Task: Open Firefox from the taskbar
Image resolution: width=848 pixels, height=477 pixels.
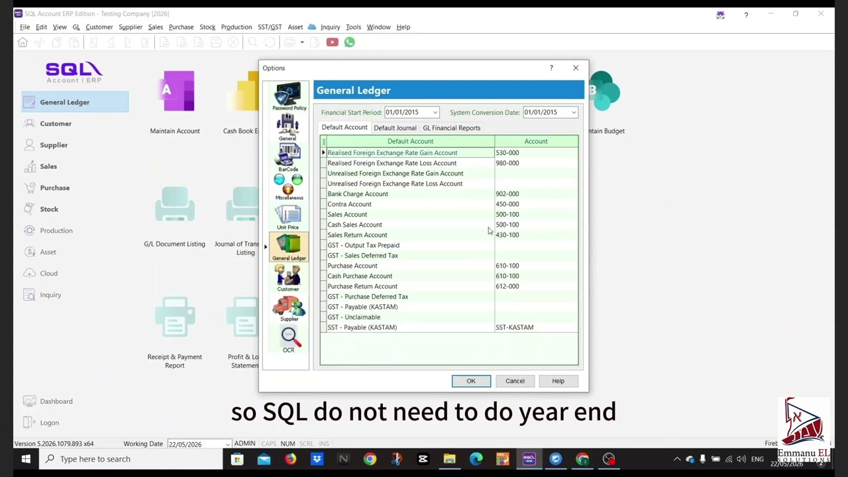Action: pyautogui.click(x=290, y=458)
